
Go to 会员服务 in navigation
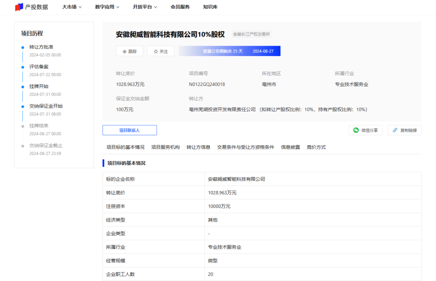180,7
